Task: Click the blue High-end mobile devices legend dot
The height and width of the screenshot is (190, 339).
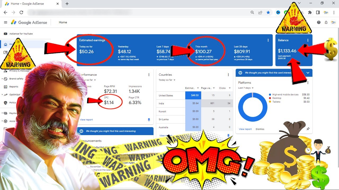Action: tap(270, 94)
